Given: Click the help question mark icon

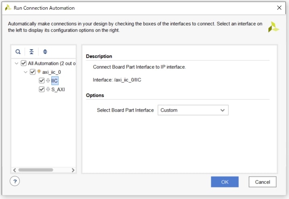Looking at the screenshot, I should click(15, 181).
